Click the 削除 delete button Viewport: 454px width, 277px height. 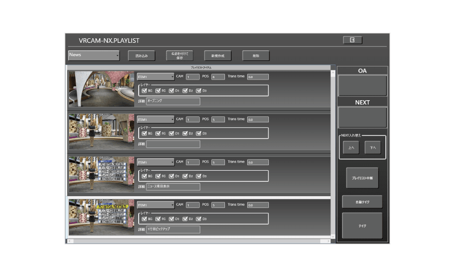pyautogui.click(x=256, y=56)
